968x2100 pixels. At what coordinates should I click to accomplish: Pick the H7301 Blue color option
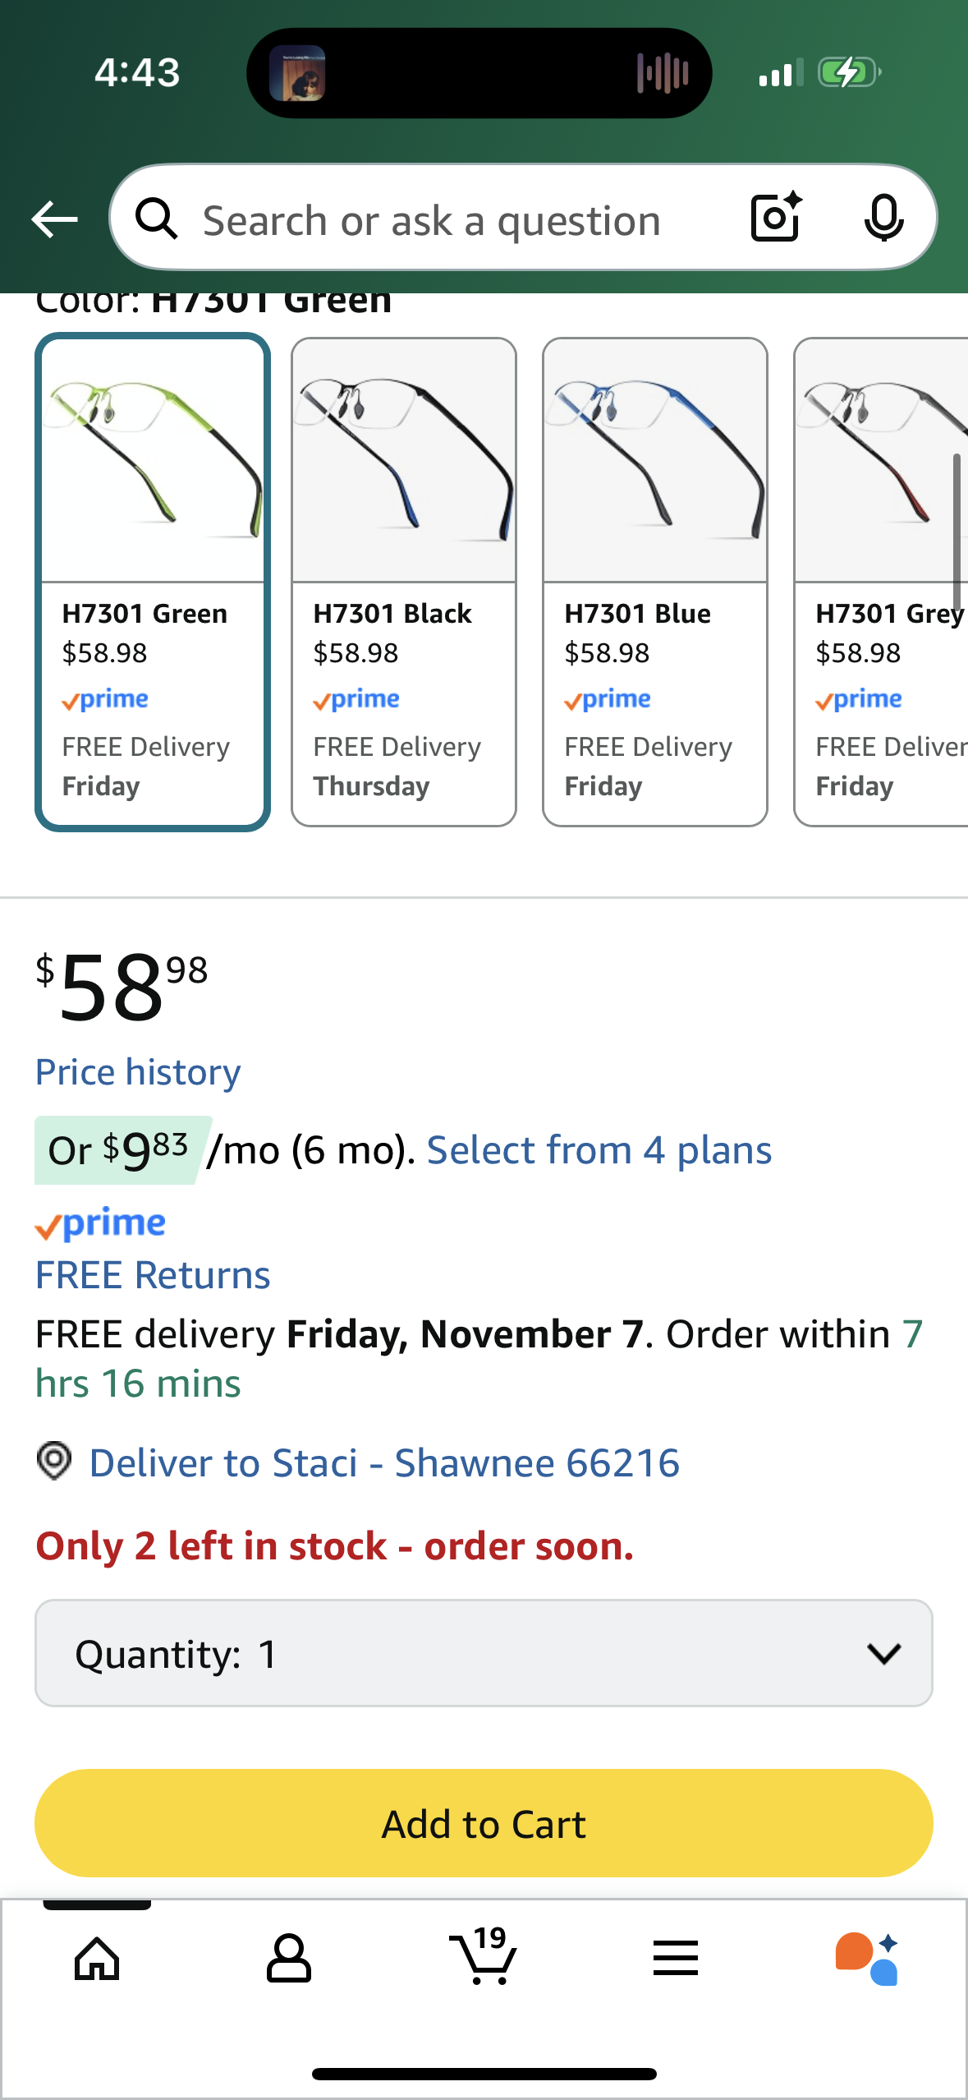[655, 582]
